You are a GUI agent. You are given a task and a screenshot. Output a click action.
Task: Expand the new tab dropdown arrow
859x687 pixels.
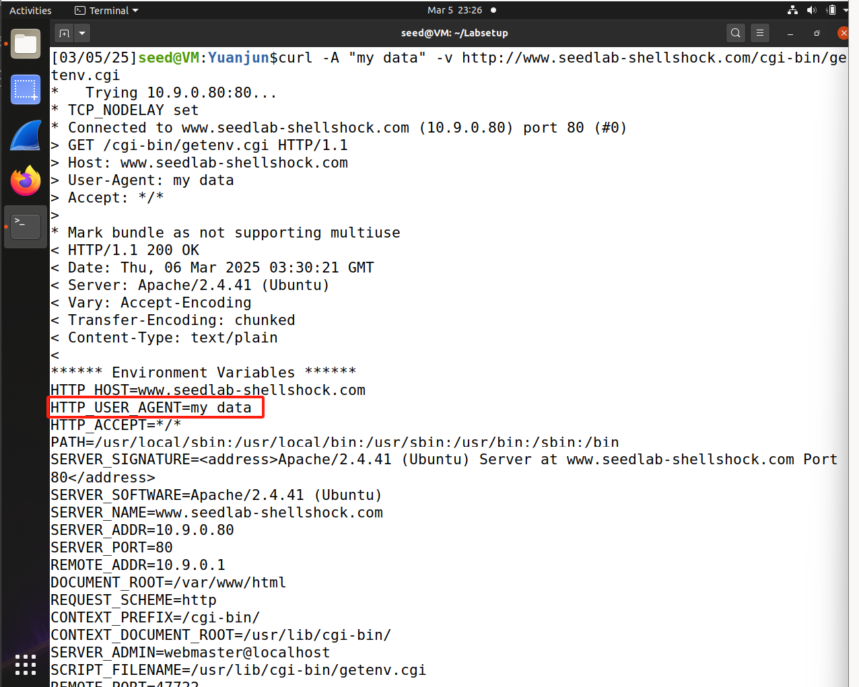pos(81,32)
